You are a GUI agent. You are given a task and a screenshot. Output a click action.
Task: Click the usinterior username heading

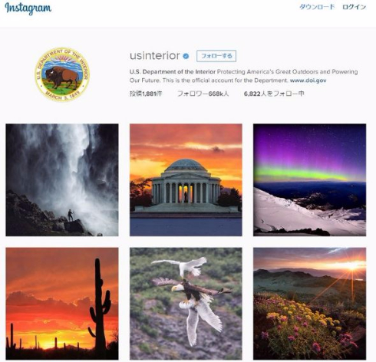click(x=155, y=56)
